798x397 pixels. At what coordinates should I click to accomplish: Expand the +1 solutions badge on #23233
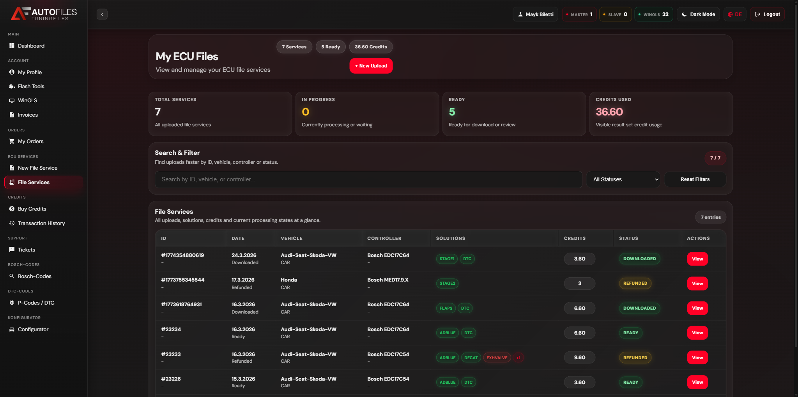[x=518, y=358]
